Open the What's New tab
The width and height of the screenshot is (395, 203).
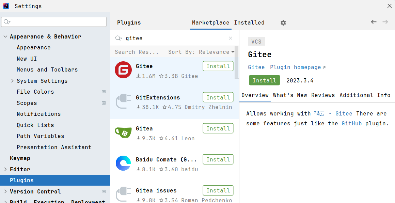(x=290, y=95)
